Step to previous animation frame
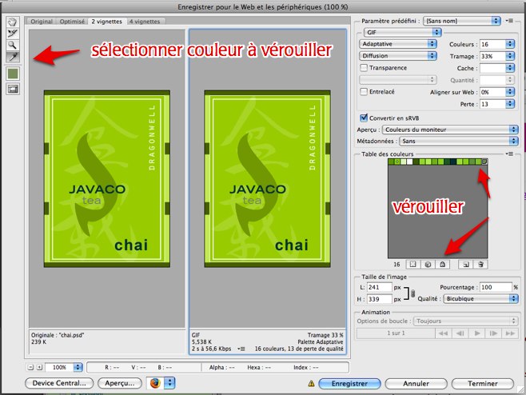The width and height of the screenshot is (526, 395). tap(460, 333)
